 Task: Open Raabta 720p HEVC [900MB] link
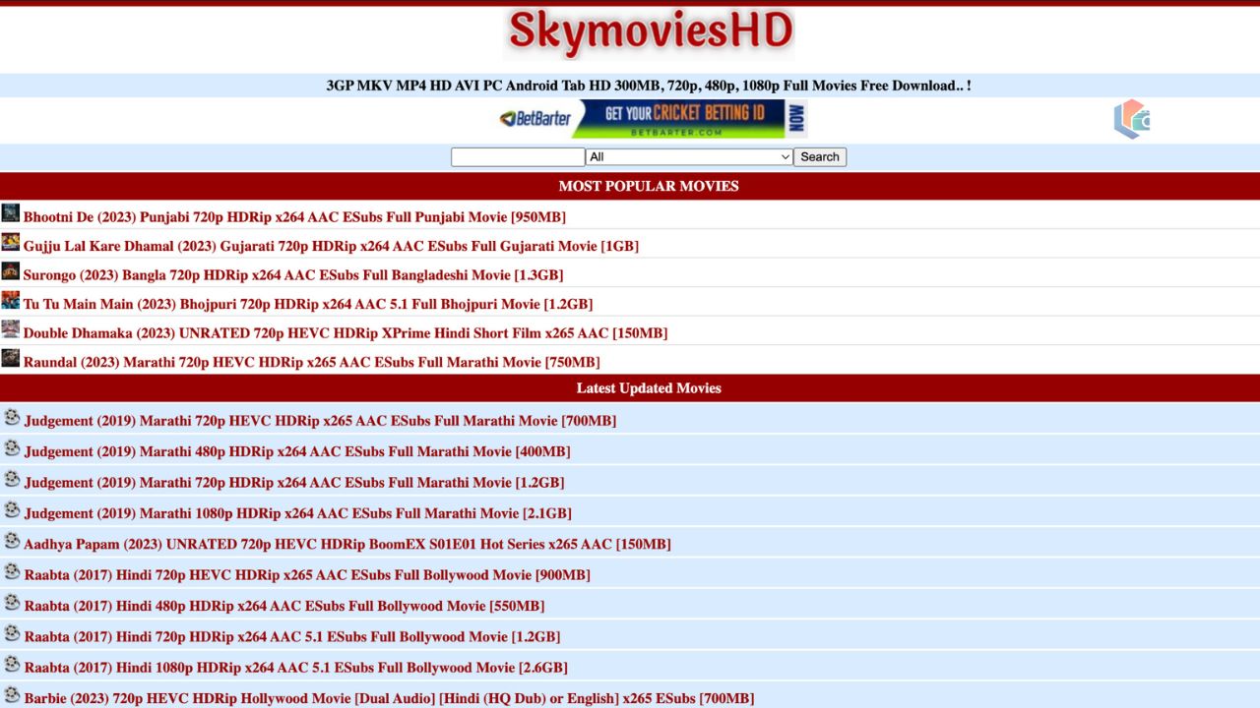[307, 575]
